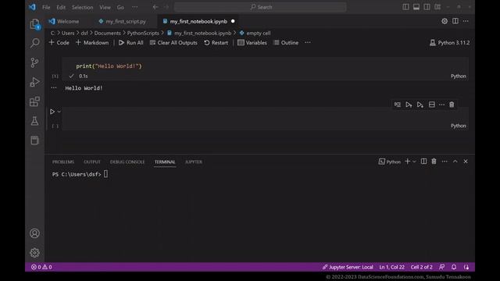Image resolution: width=500 pixels, height=281 pixels.
Task: Click errors and warnings status counter
Action: (41, 267)
